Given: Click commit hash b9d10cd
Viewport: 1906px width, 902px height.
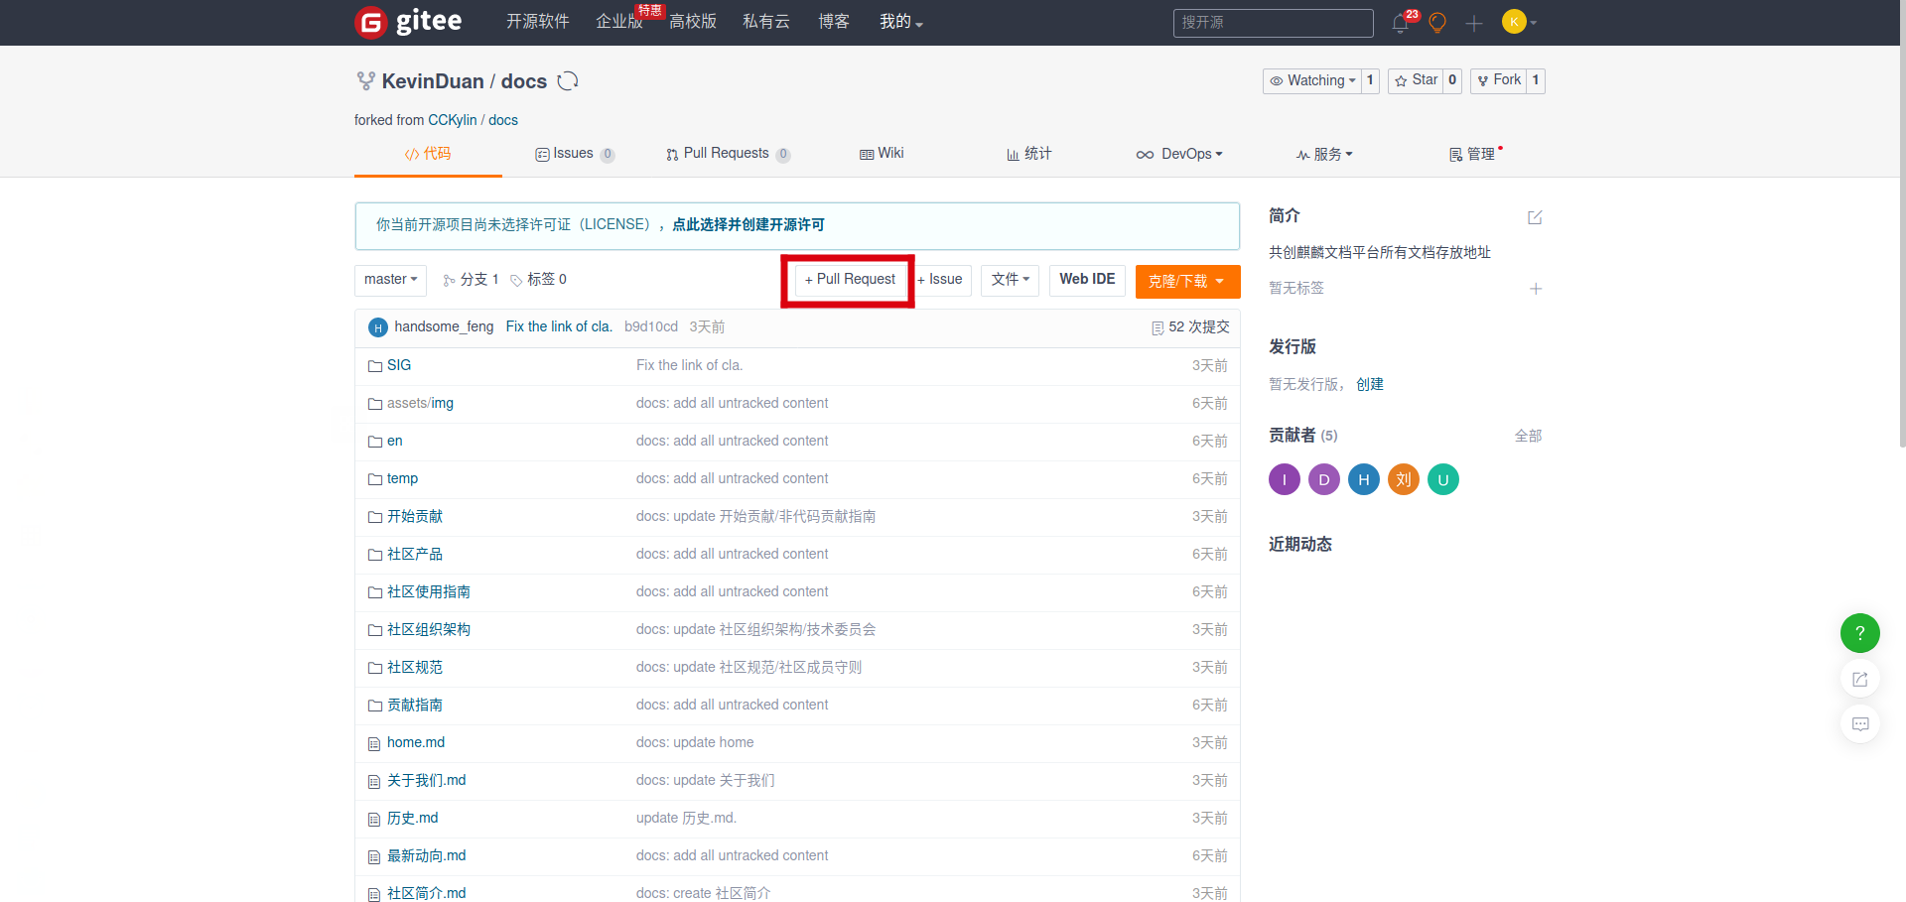Looking at the screenshot, I should click(651, 327).
